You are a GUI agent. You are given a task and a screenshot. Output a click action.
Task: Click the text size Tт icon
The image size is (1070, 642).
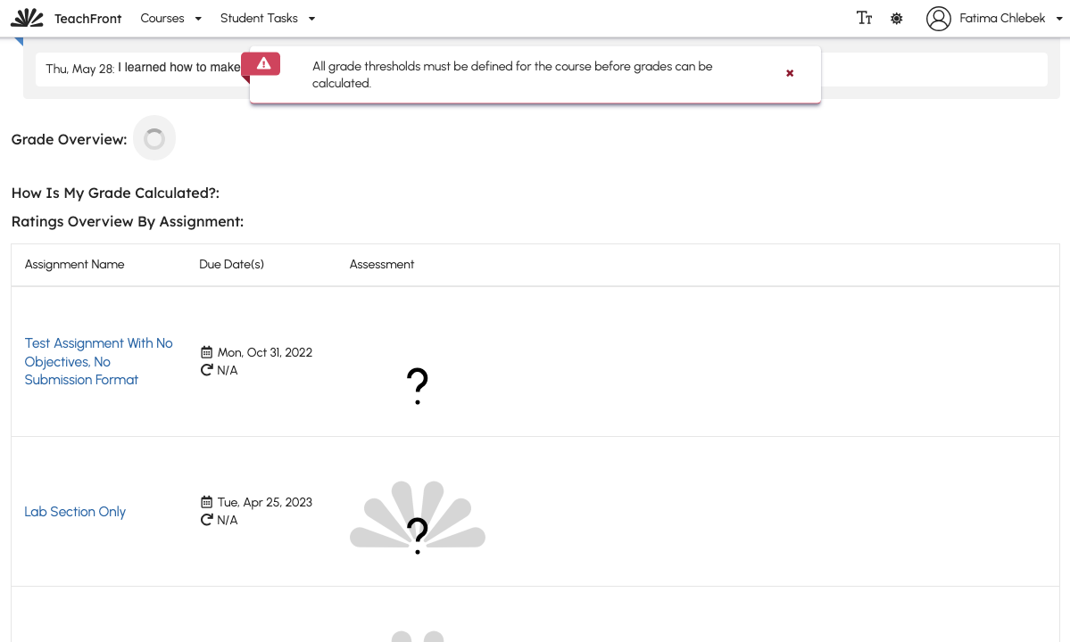(864, 19)
